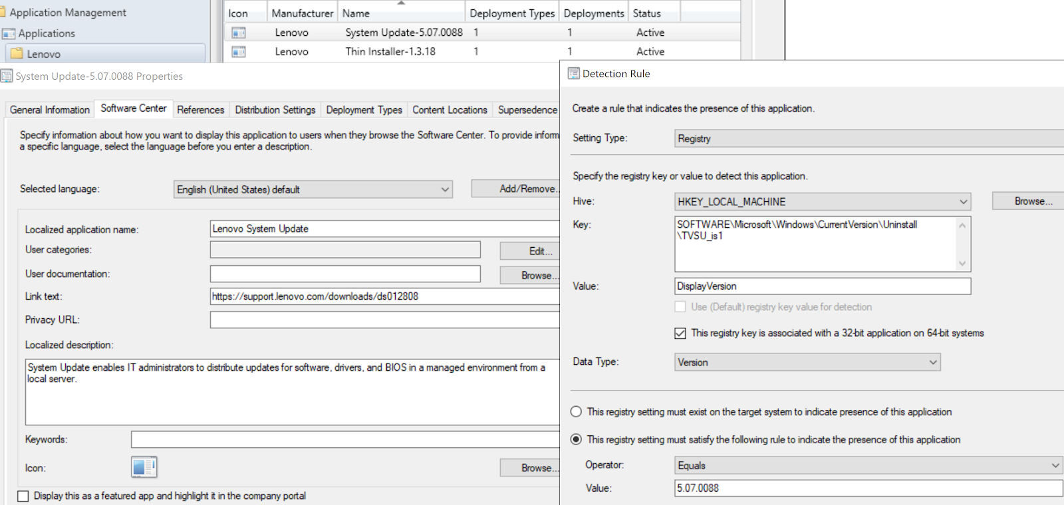Viewport: 1064px width, 505px height.
Task: Click the System Update-5.07.0088 row icon
Action: (x=239, y=33)
